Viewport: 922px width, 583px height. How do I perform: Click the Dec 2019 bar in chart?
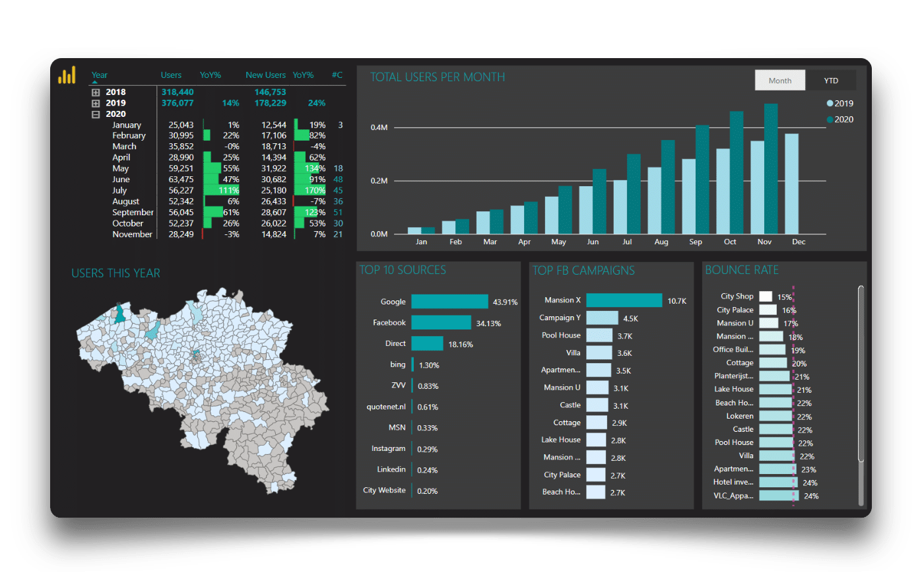791,184
